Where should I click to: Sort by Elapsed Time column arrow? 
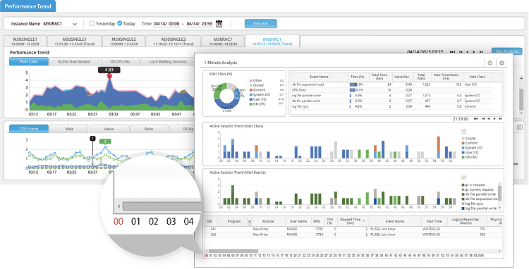(x=364, y=221)
